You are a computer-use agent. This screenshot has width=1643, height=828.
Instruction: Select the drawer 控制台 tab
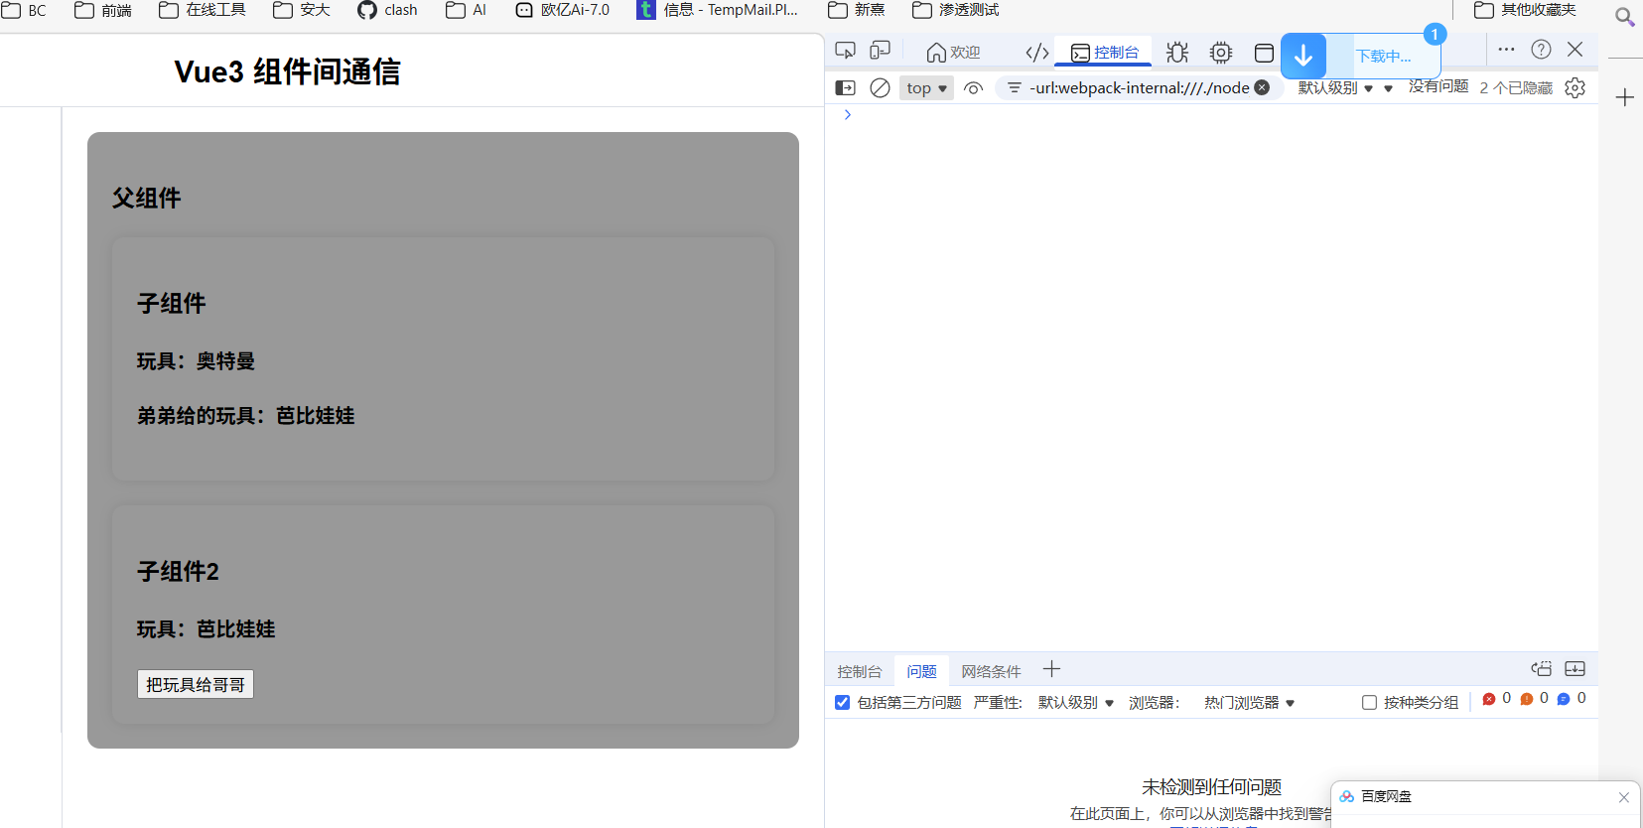point(859,672)
